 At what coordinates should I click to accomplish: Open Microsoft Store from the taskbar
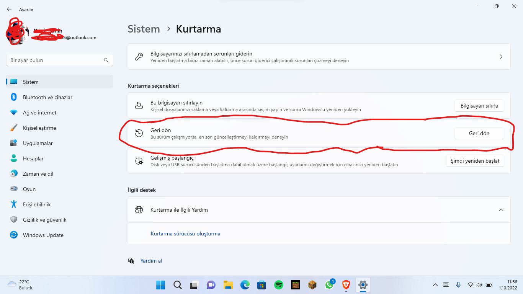click(262, 285)
